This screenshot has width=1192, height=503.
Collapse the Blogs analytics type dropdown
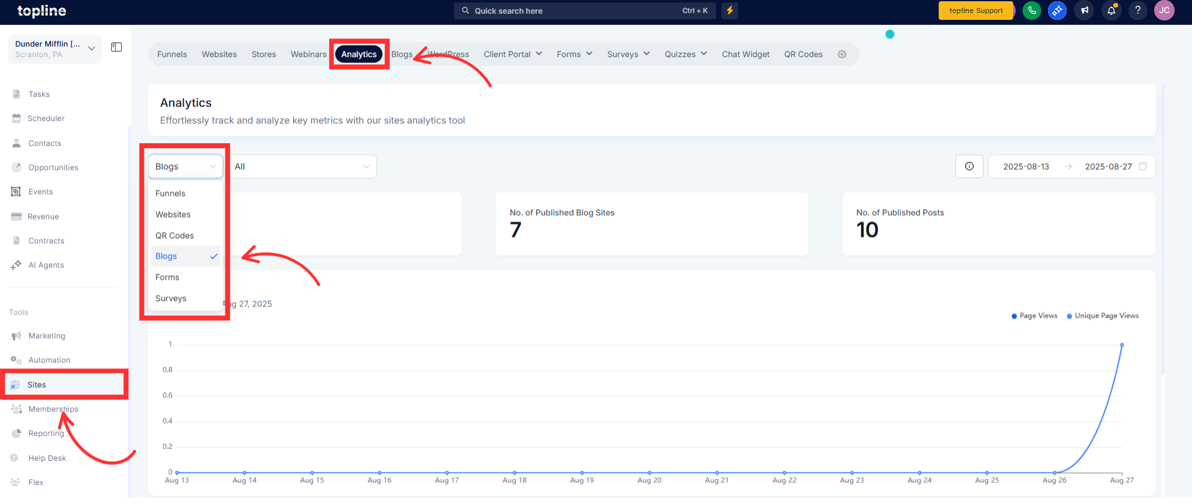pyautogui.click(x=186, y=166)
